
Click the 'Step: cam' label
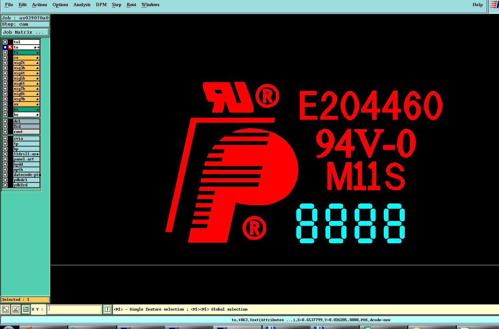point(25,24)
